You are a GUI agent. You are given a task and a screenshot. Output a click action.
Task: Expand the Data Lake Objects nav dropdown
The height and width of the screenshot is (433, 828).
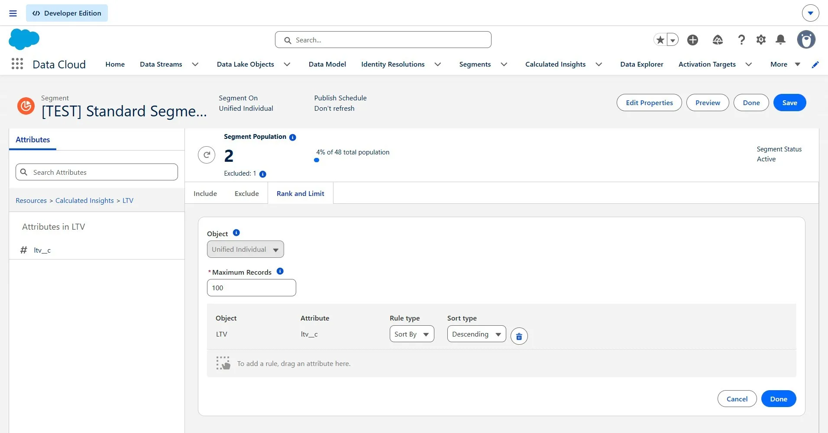click(287, 64)
